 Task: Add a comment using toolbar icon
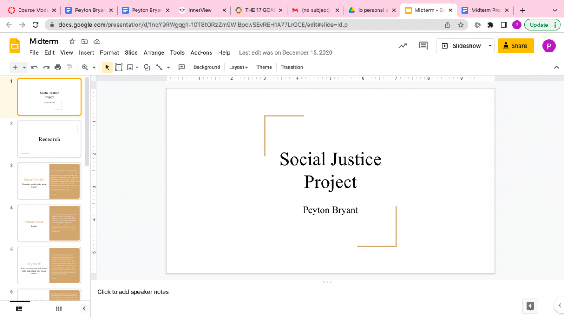182,67
